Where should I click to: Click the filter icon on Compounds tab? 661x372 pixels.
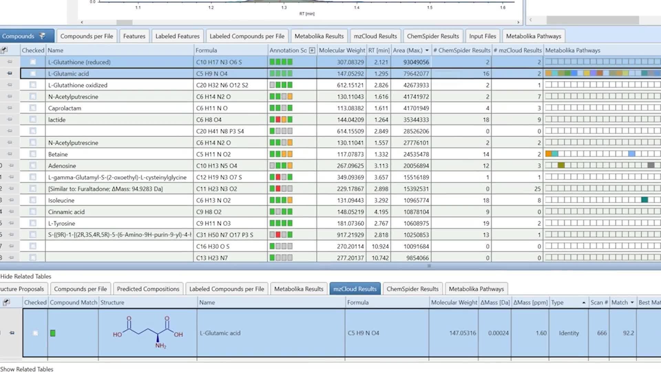42,36
